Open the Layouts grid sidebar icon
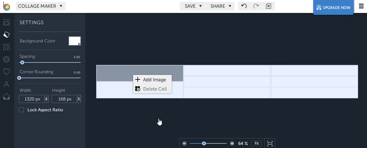Viewport: 367px width, 148px height. coord(6,47)
